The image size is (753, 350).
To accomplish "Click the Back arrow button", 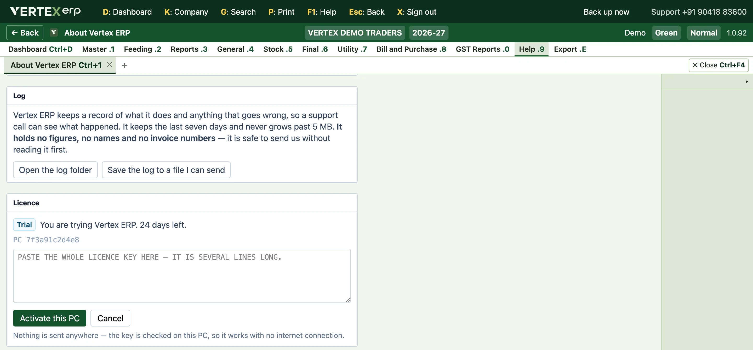I will 25,33.
